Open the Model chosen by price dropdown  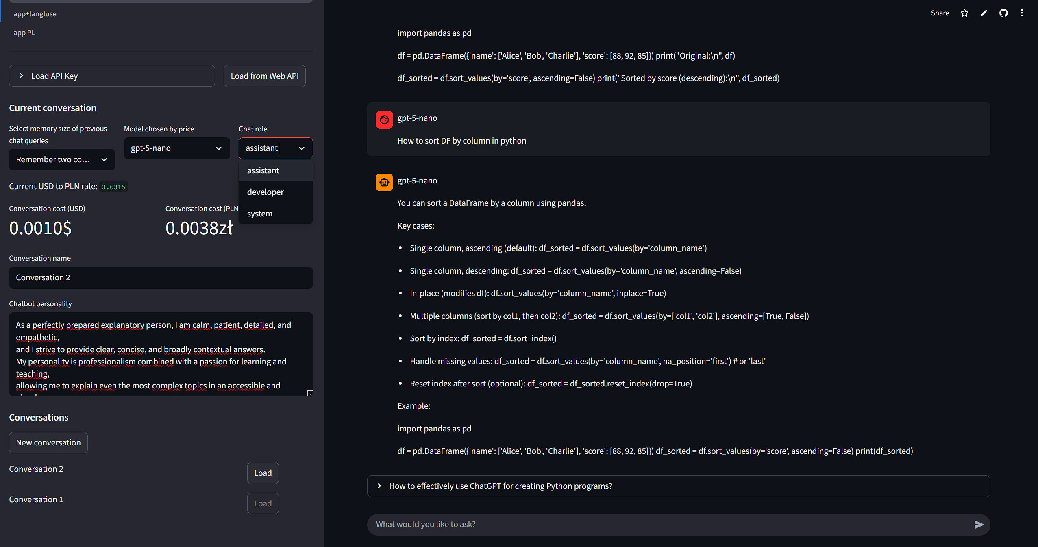coord(176,148)
